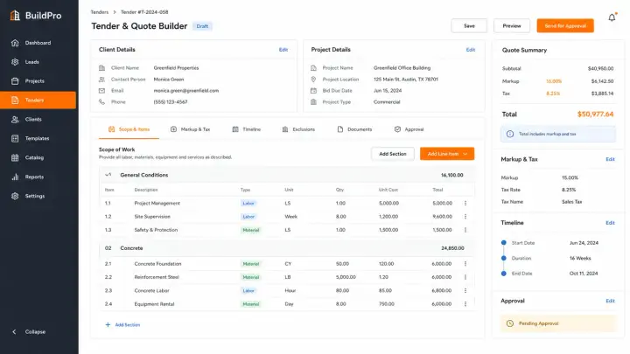The height and width of the screenshot is (354, 630).
Task: Open options menu for Project Management row
Action: (x=465, y=203)
